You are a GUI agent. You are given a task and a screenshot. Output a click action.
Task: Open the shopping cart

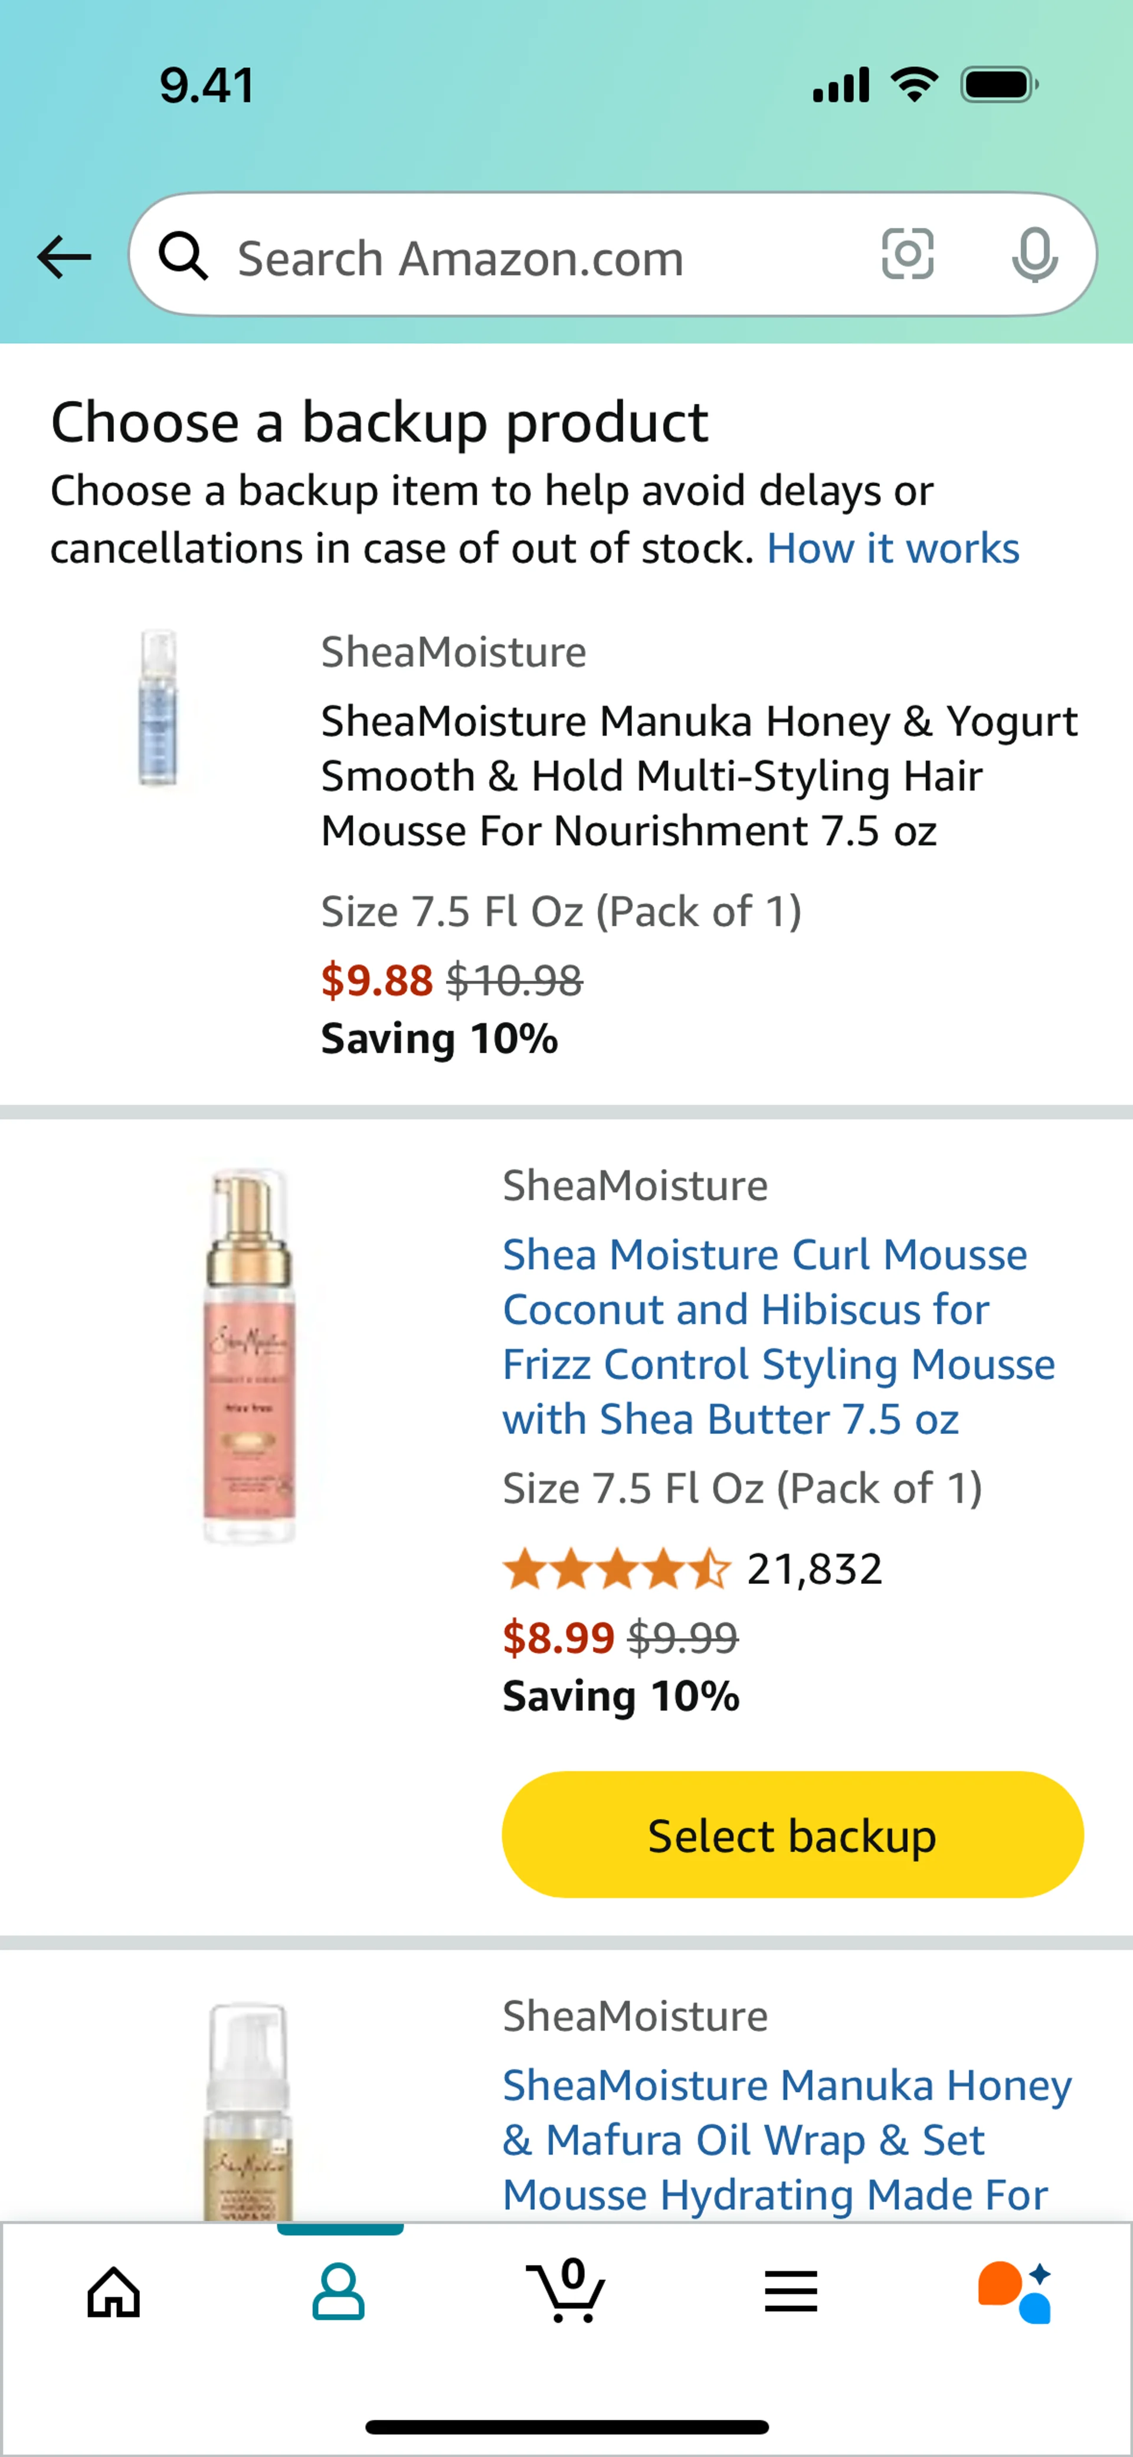[x=566, y=2290]
